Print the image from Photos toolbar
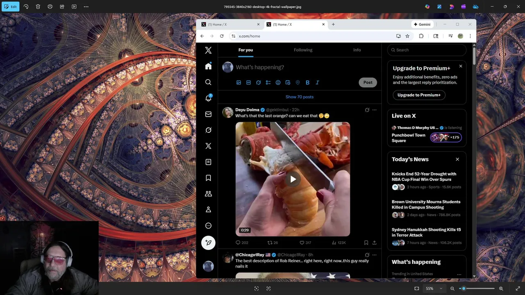 tap(50, 7)
